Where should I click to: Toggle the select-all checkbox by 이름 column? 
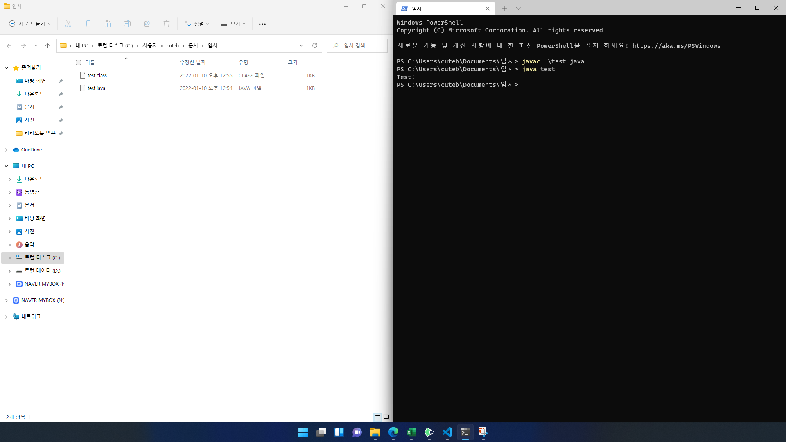79,62
